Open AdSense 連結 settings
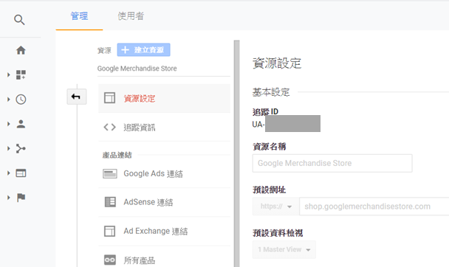Image resolution: width=449 pixels, height=267 pixels. (164, 202)
